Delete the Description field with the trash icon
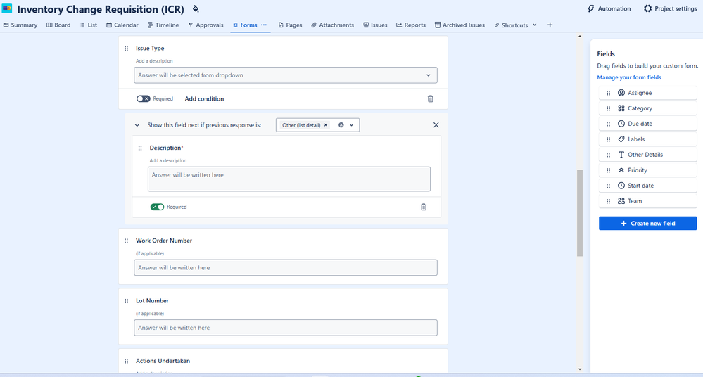703x377 pixels. (x=424, y=207)
